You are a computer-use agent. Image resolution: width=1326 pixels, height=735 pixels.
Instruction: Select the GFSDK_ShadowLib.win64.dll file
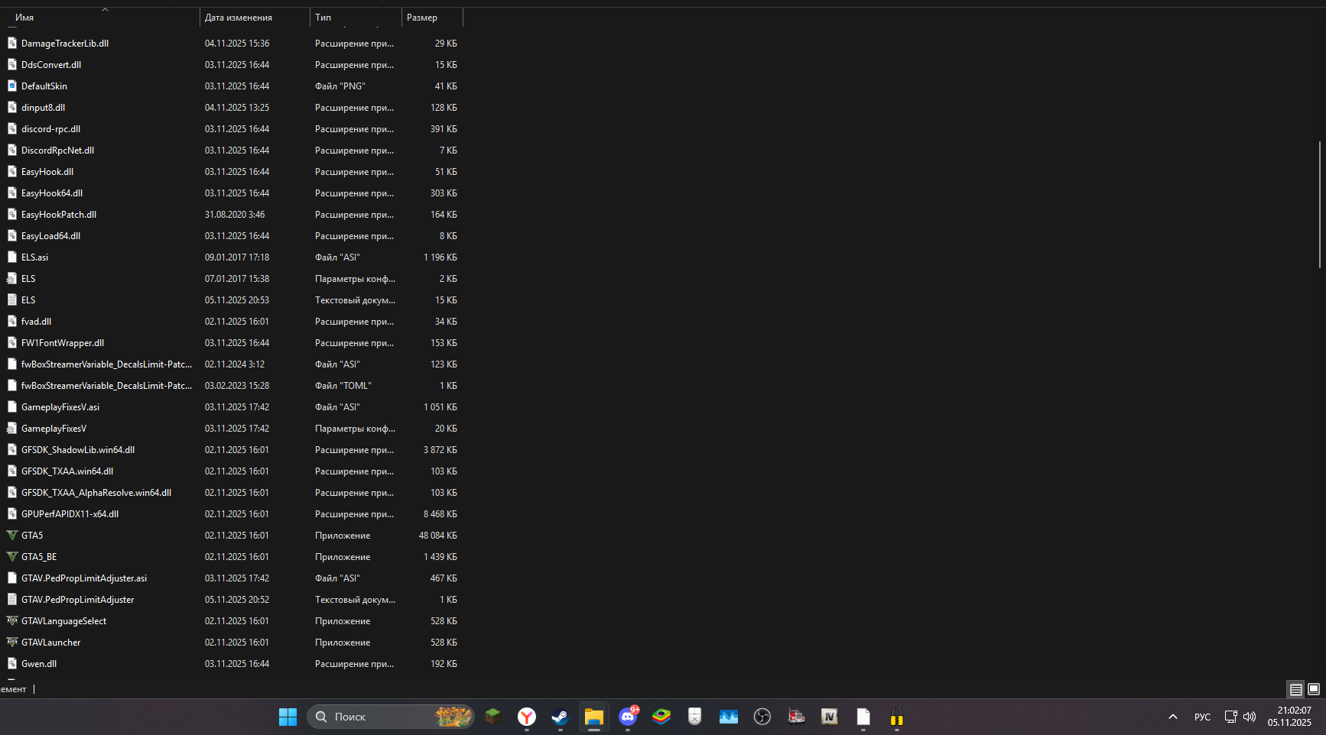click(78, 450)
